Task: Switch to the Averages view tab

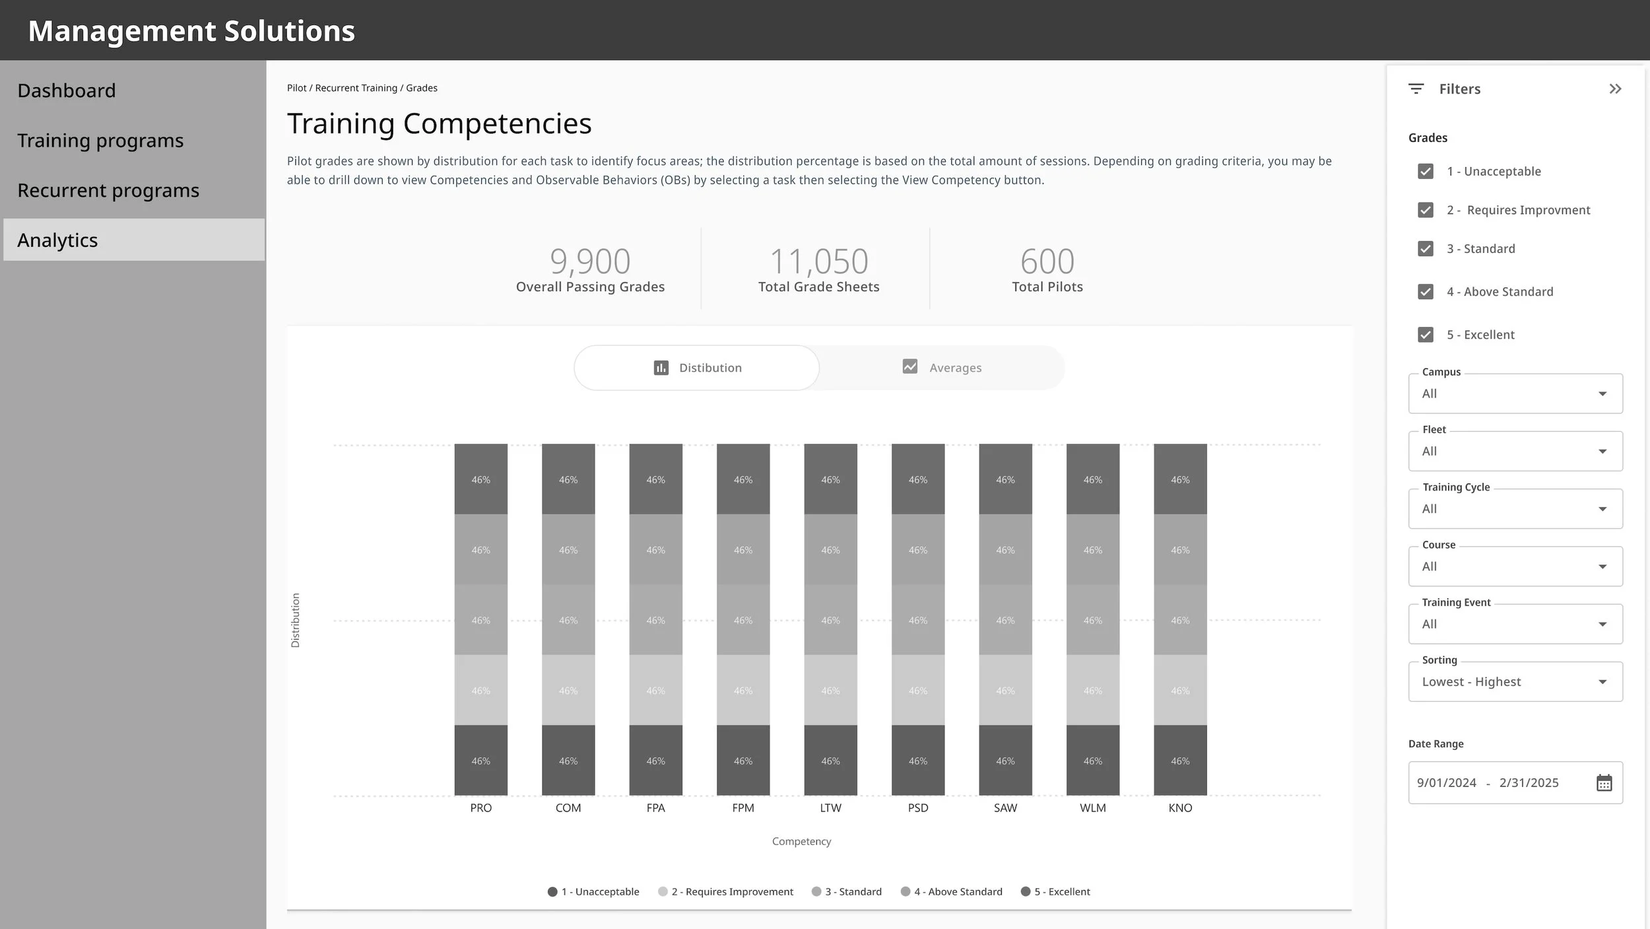Action: 942,368
